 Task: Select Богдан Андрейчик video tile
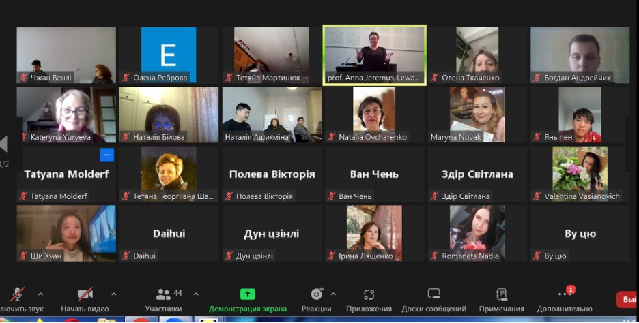point(580,55)
